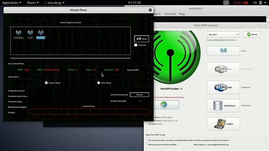This screenshot has height=151, width=269.
Task: Click the Fri 17:10 clock
Action: tap(134, 3)
